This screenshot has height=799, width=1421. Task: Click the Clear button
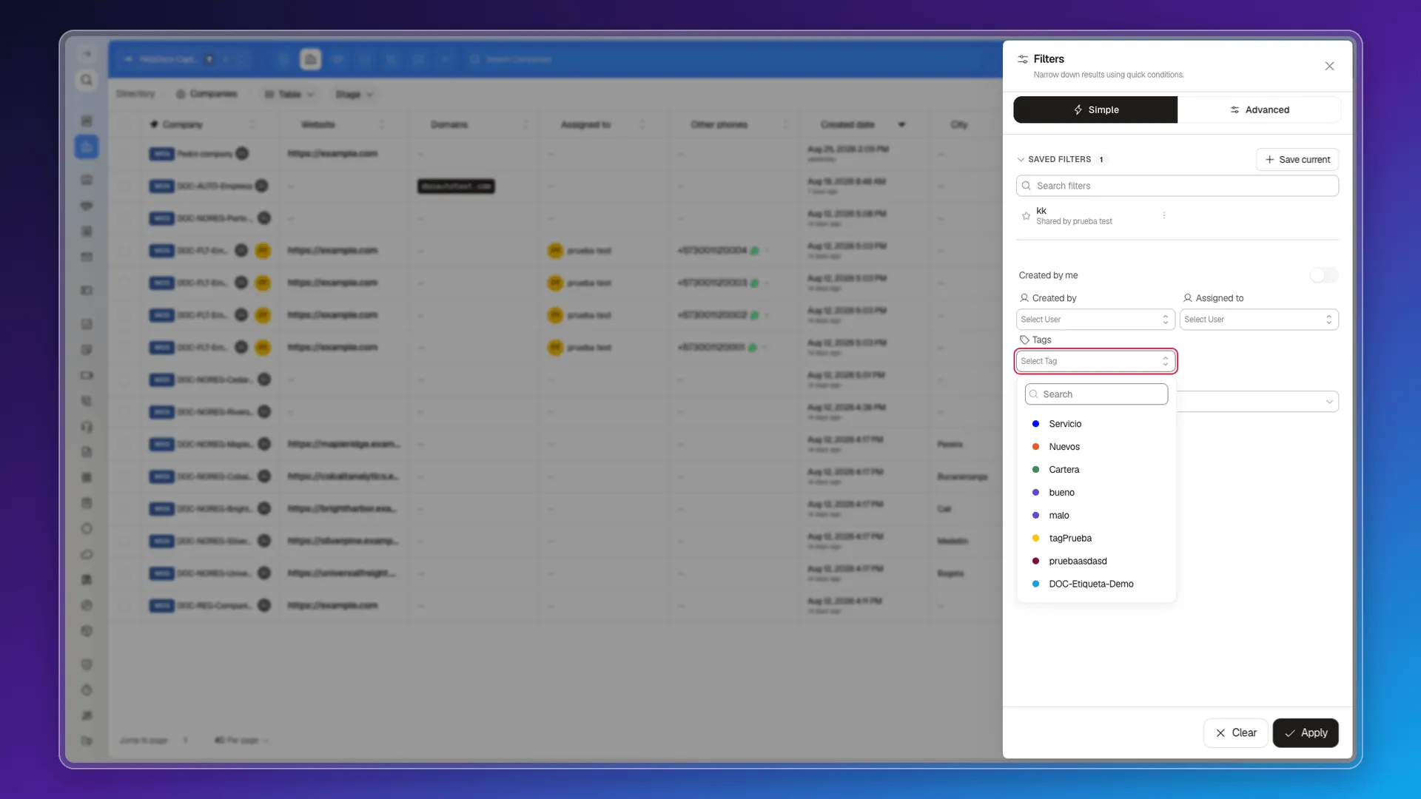(1235, 733)
